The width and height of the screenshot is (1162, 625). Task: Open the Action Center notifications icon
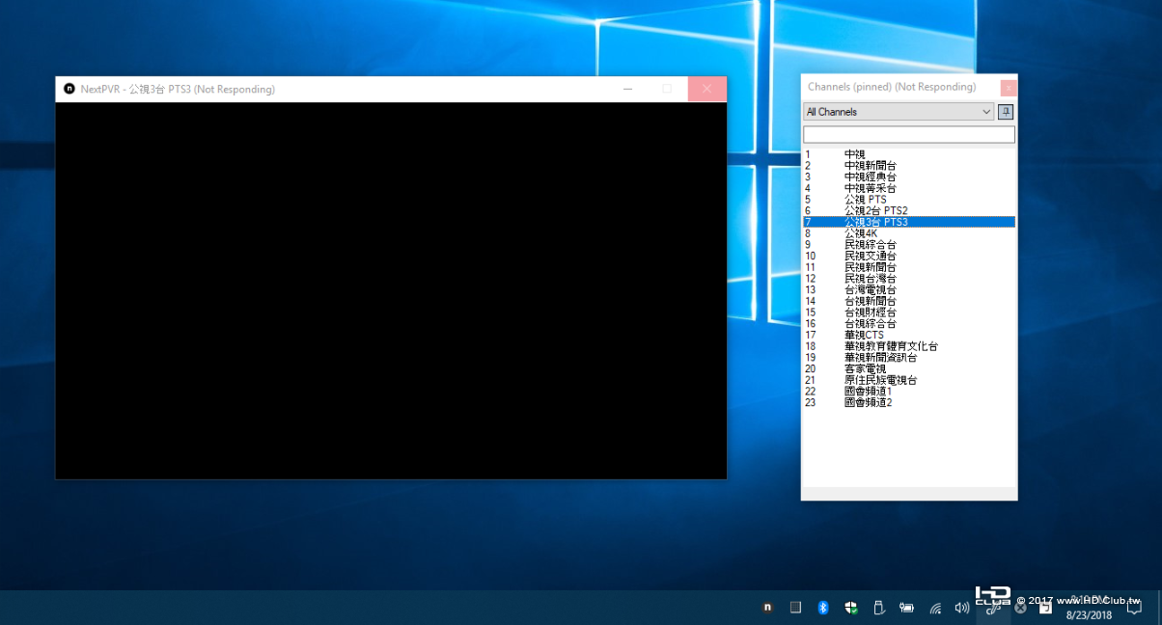(x=1134, y=608)
